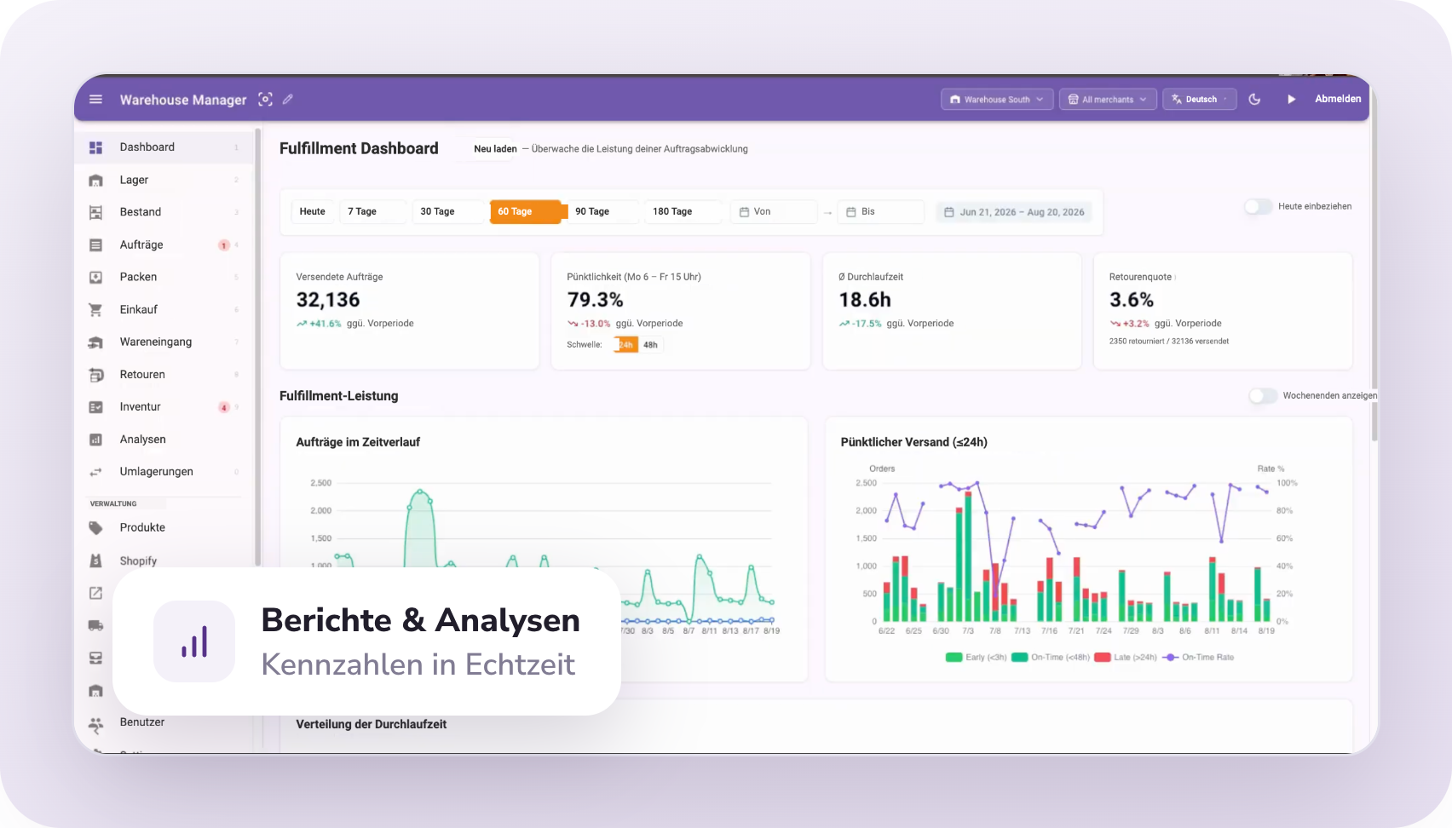Click the sidebar vertical scrollbar

click(257, 349)
